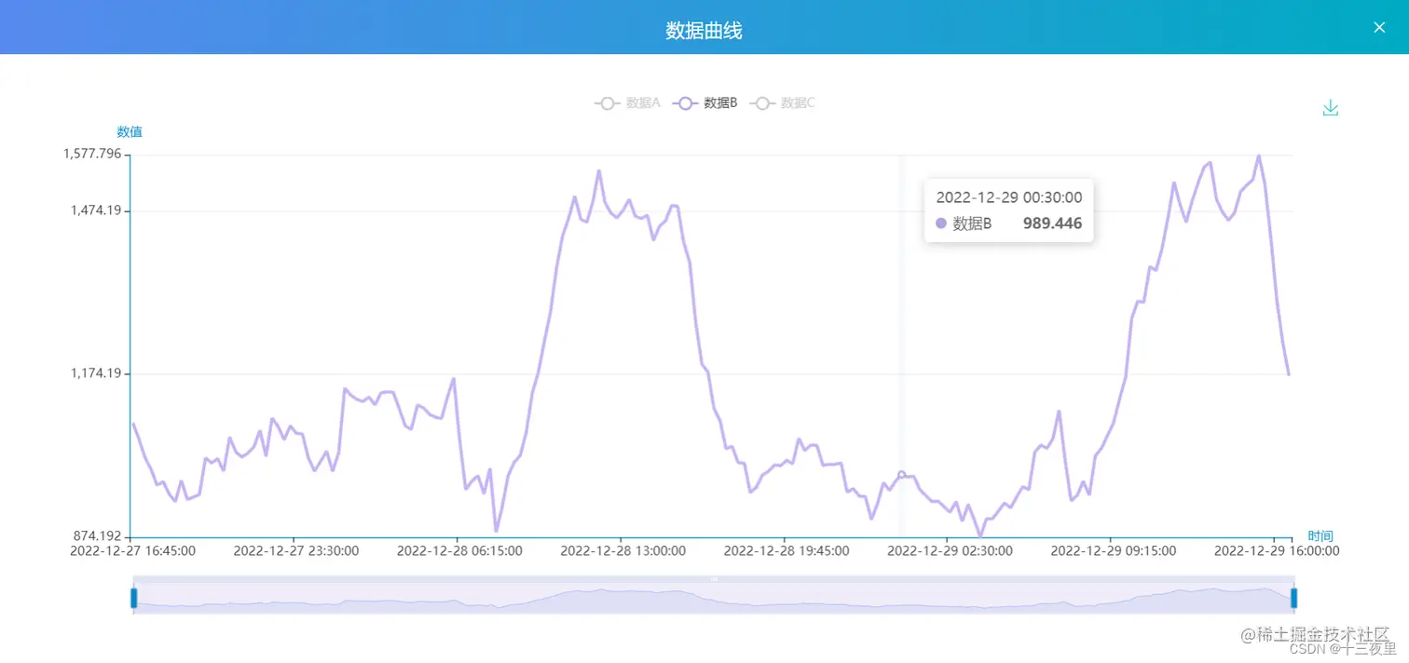Viewport: 1409px width, 663px height.
Task: Click x-axis label 2022-12-27 16:45:00
Action: (x=132, y=550)
